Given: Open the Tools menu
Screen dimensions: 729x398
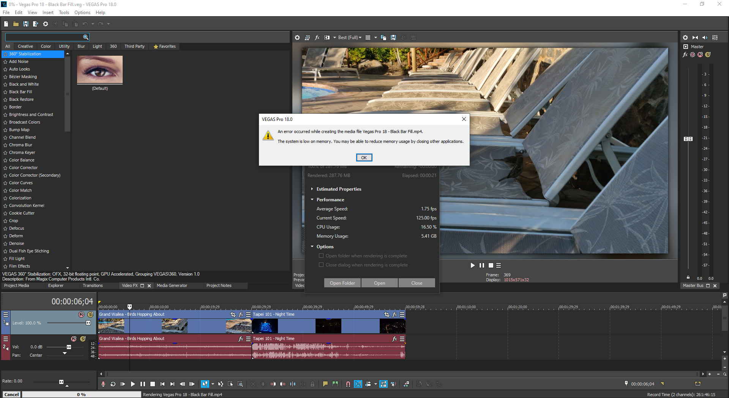Looking at the screenshot, I should pos(64,13).
